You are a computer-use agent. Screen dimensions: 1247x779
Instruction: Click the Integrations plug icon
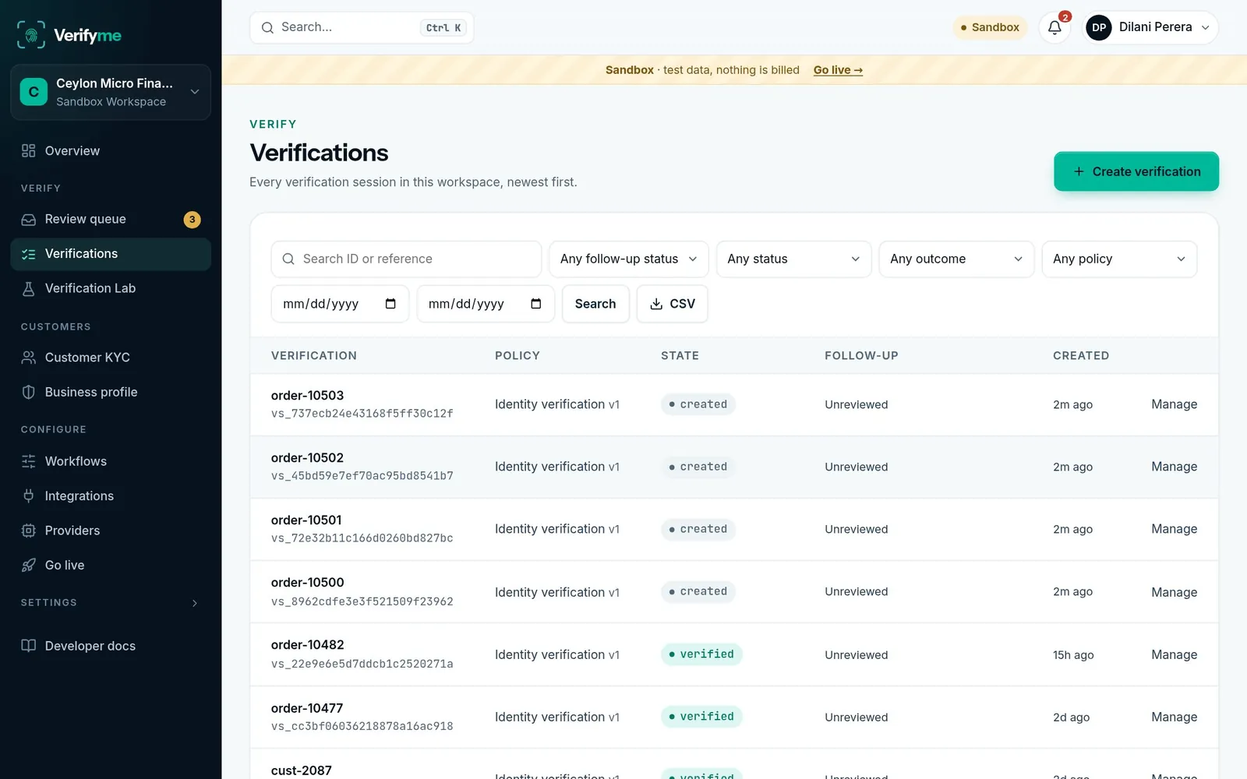click(29, 495)
